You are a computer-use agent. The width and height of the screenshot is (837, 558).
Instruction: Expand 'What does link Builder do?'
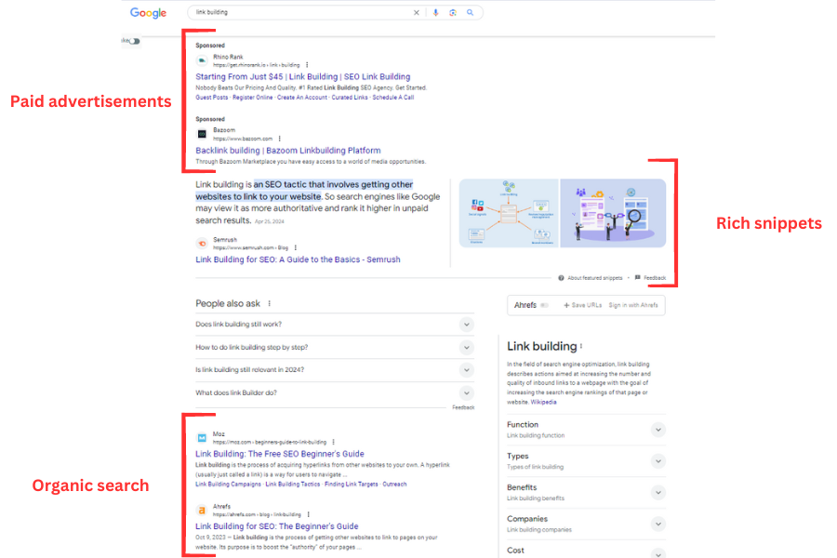335,392
